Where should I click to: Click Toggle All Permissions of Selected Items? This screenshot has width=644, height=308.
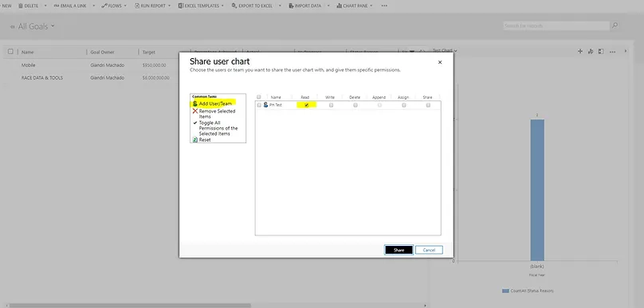[218, 128]
